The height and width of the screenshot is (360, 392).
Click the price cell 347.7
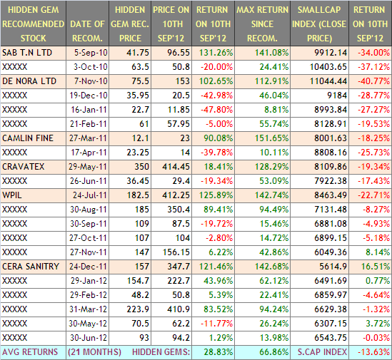pyautogui.click(x=171, y=267)
